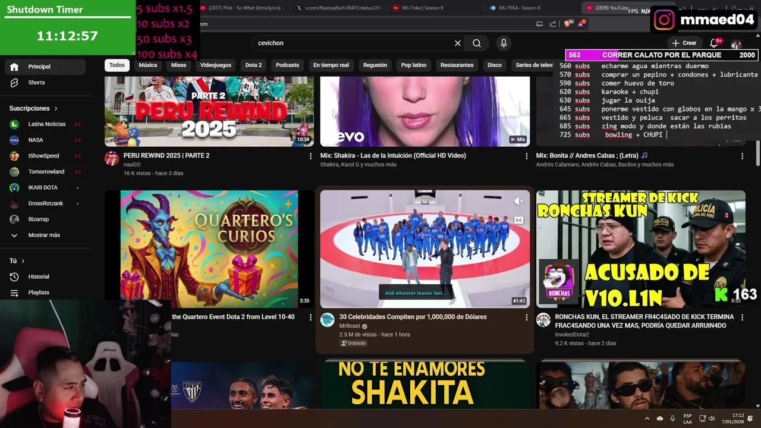Open IShowSpeed channel subscription

click(45, 156)
